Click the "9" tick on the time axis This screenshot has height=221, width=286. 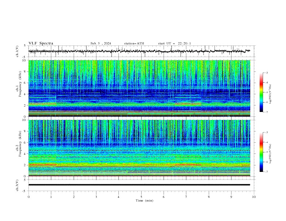[231, 197]
